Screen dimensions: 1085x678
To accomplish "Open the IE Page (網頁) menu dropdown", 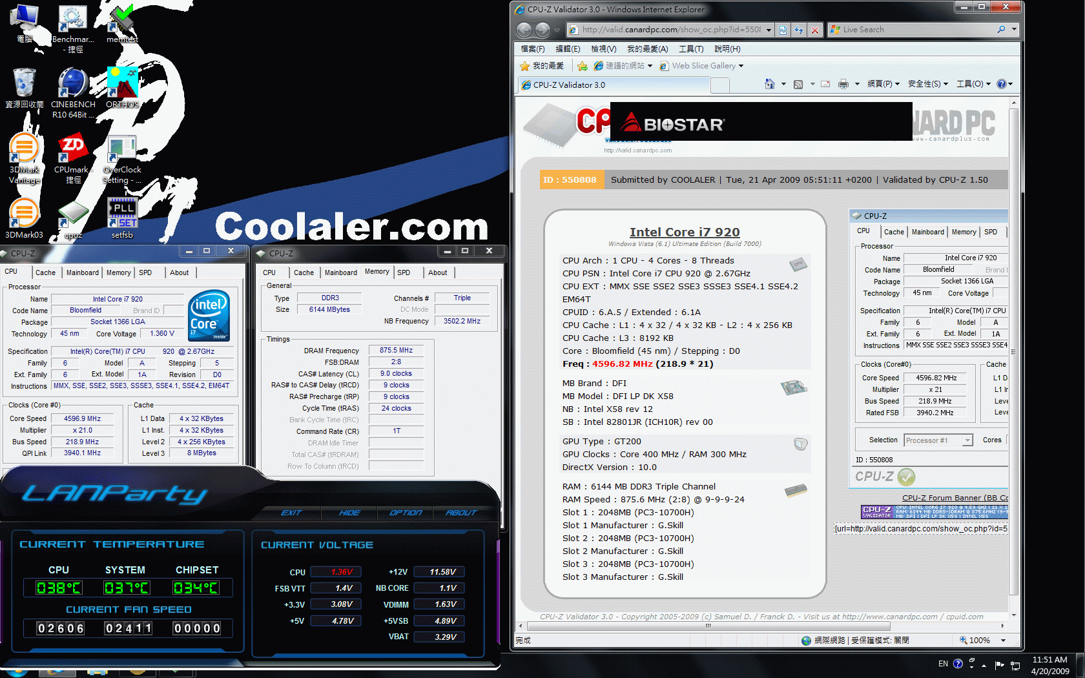I will pos(883,84).
